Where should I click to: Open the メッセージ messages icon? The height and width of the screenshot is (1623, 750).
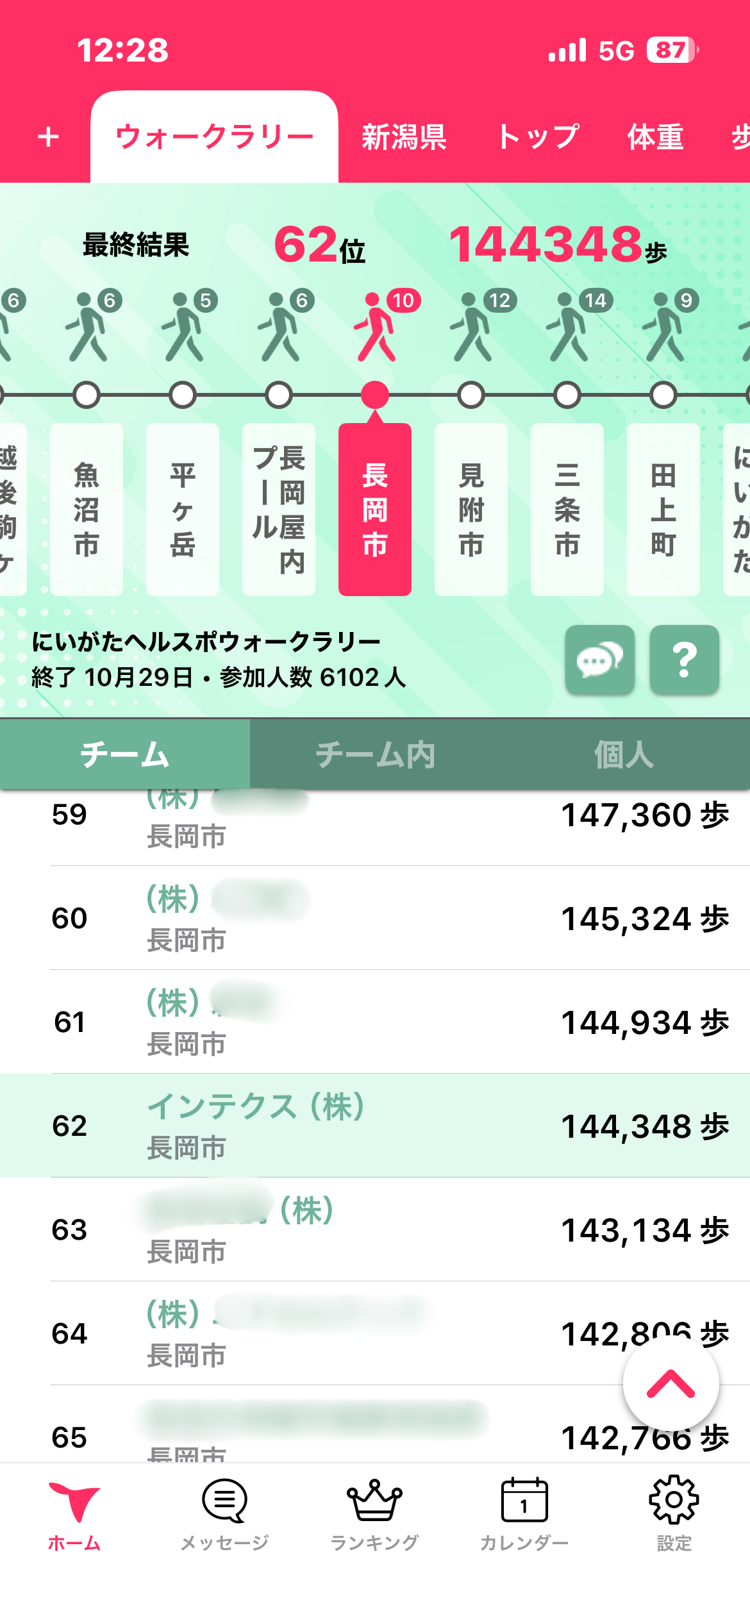point(224,1514)
